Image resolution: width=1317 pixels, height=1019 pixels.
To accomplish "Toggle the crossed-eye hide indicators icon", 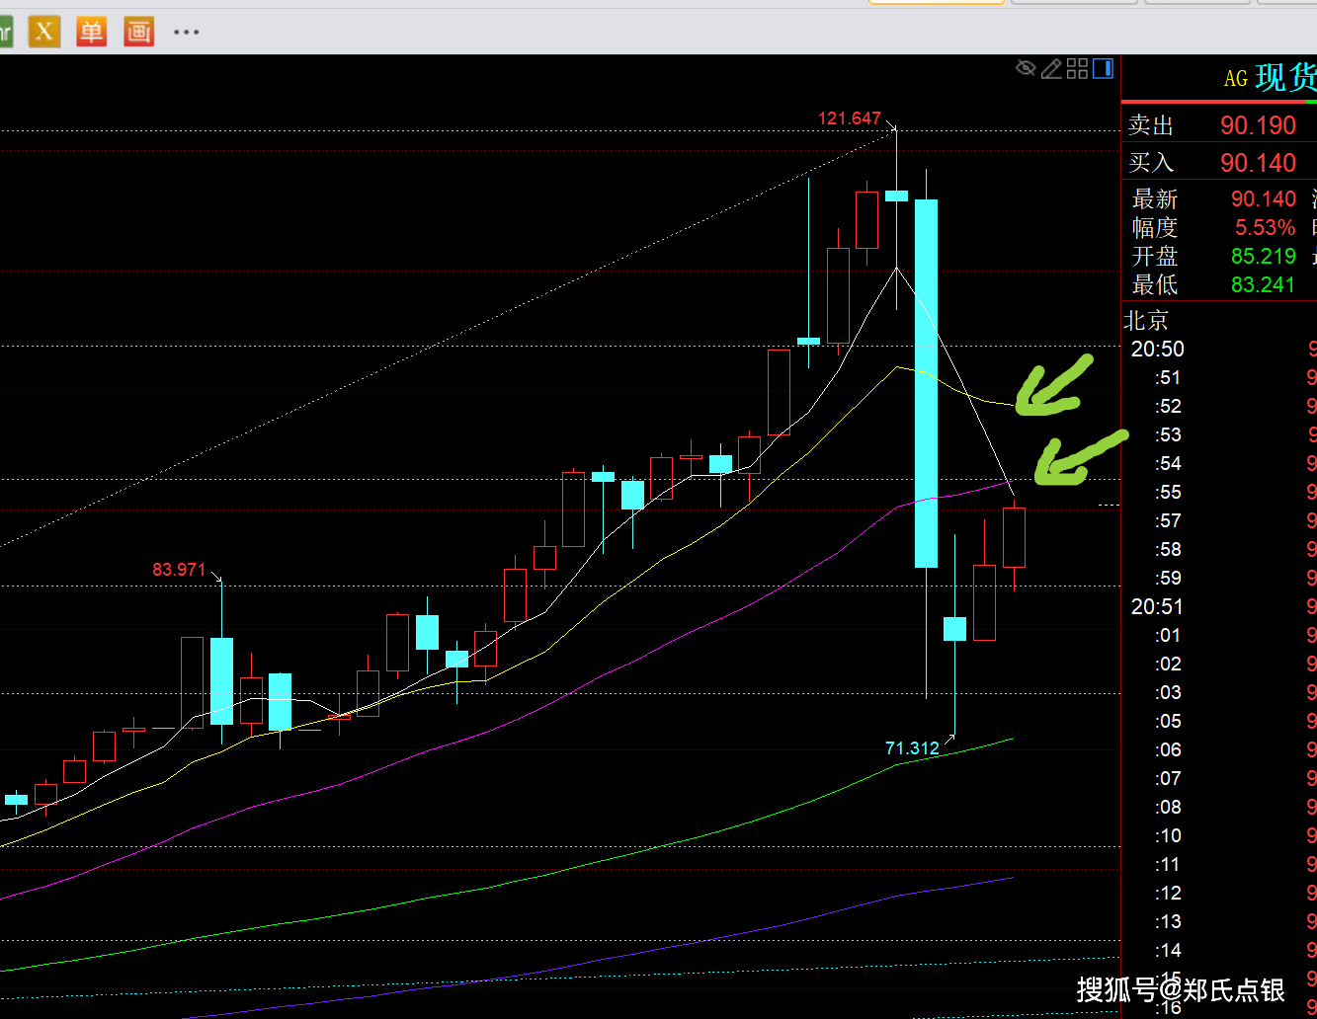I will (1026, 68).
